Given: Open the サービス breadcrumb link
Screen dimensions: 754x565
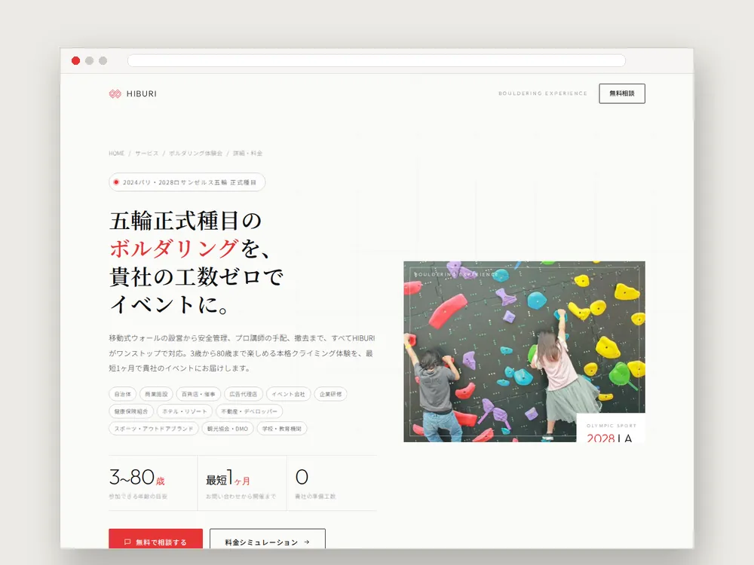Looking at the screenshot, I should point(146,153).
